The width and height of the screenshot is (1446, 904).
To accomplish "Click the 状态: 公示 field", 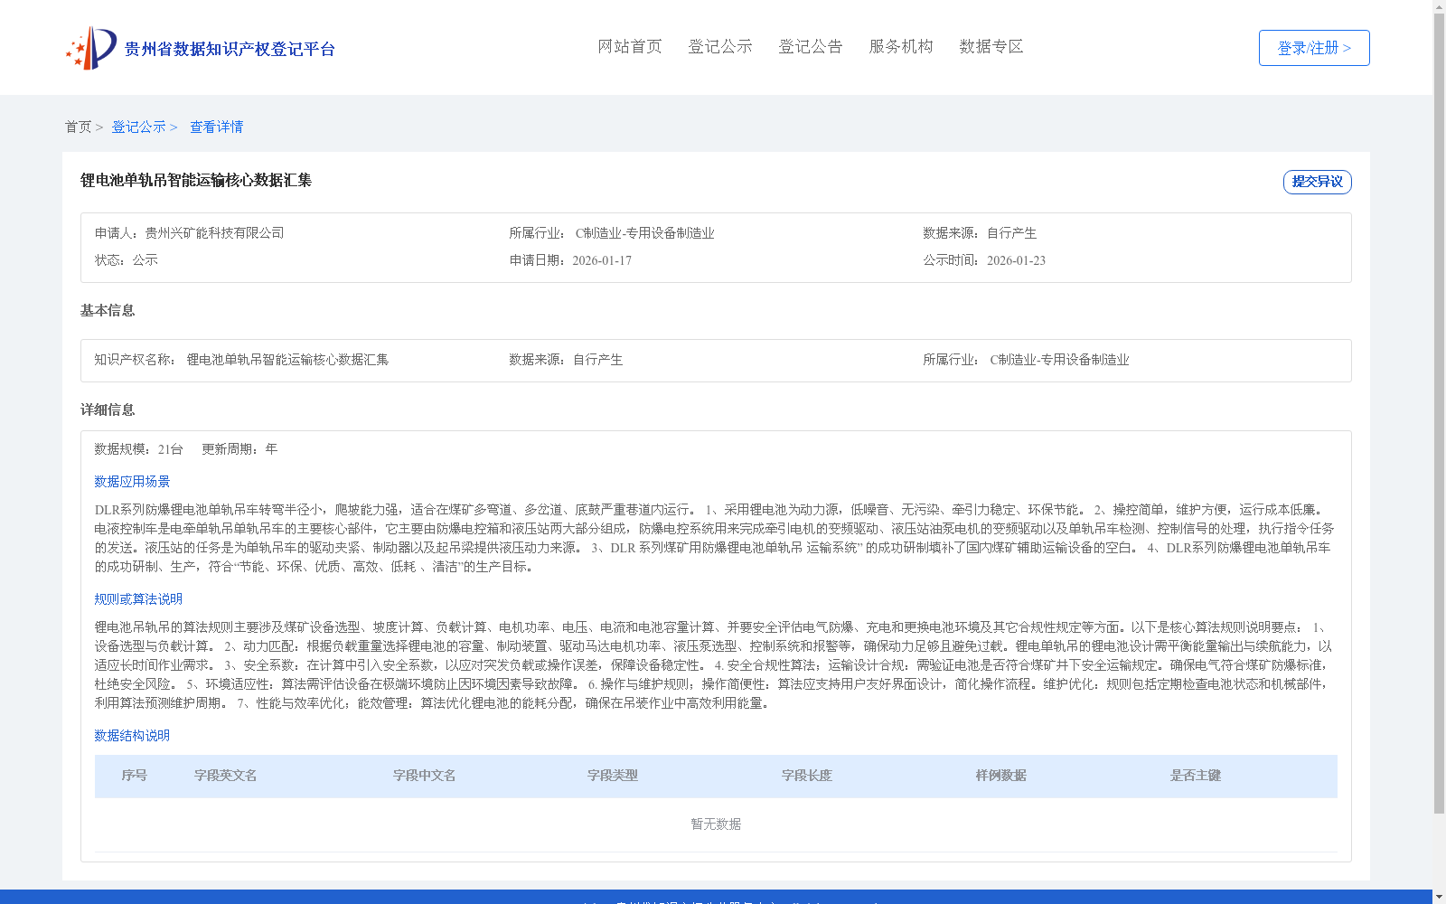I will click(x=127, y=260).
